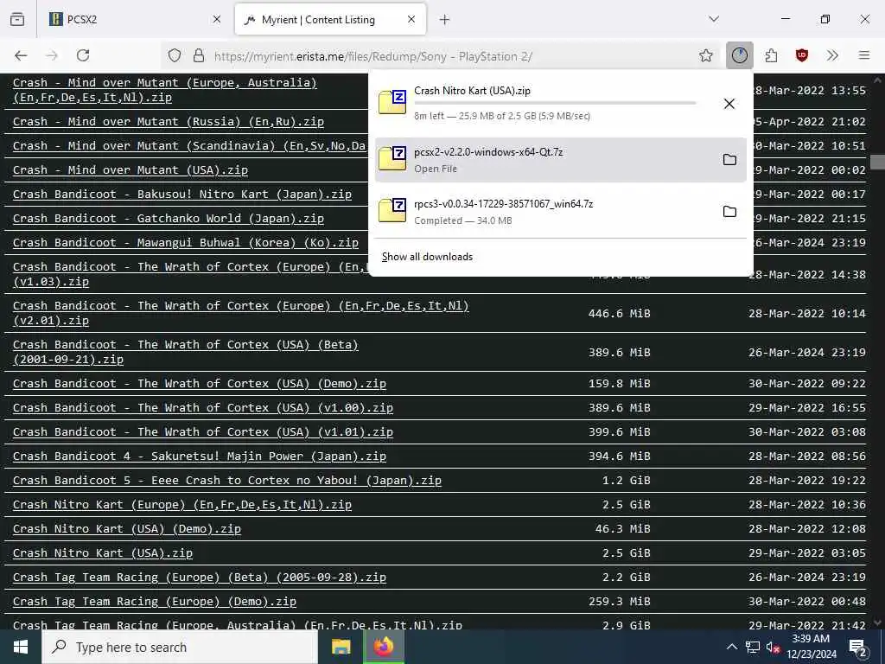Screen dimensions: 885x664
Task: Open Wrath of Cortex (USA) (Beta) link
Action: click(185, 352)
